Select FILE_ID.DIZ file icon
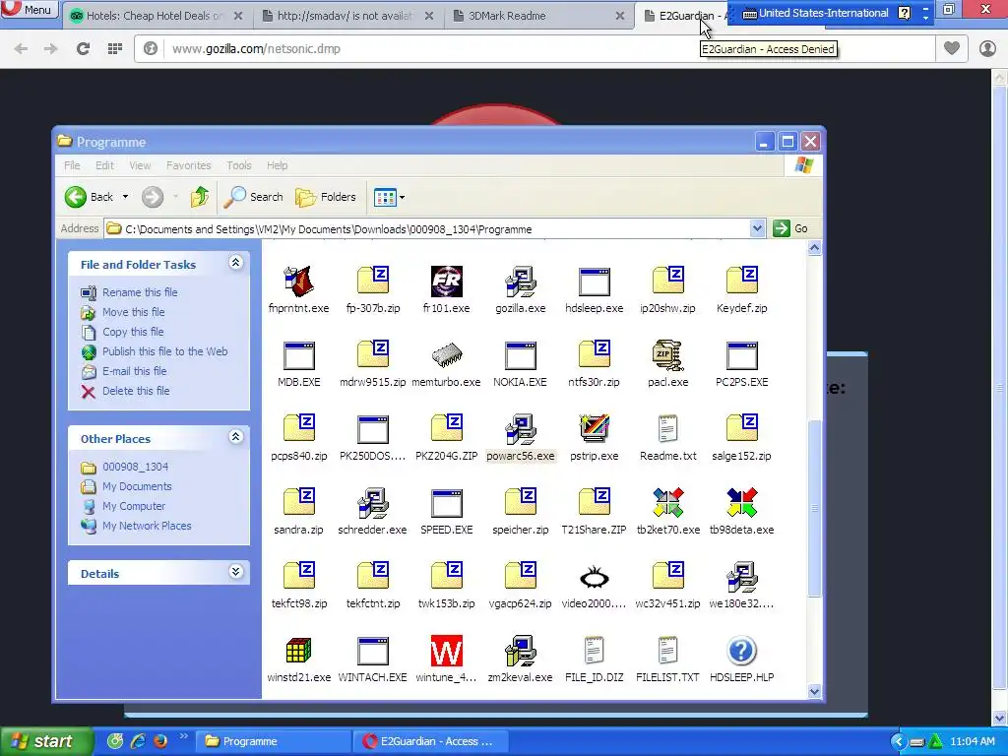The image size is (1008, 756). tap(594, 652)
